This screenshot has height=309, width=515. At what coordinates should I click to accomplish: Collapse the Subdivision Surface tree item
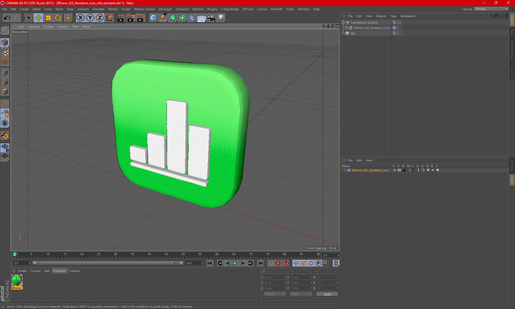pos(343,23)
